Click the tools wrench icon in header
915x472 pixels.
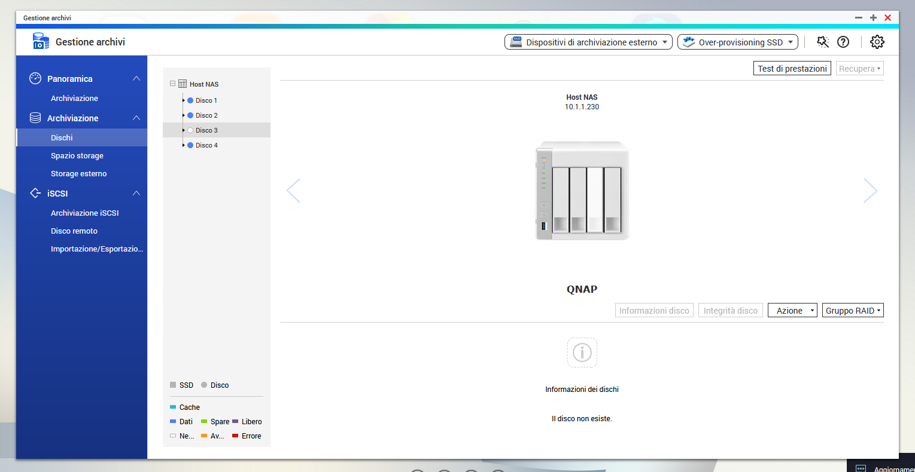(x=823, y=42)
